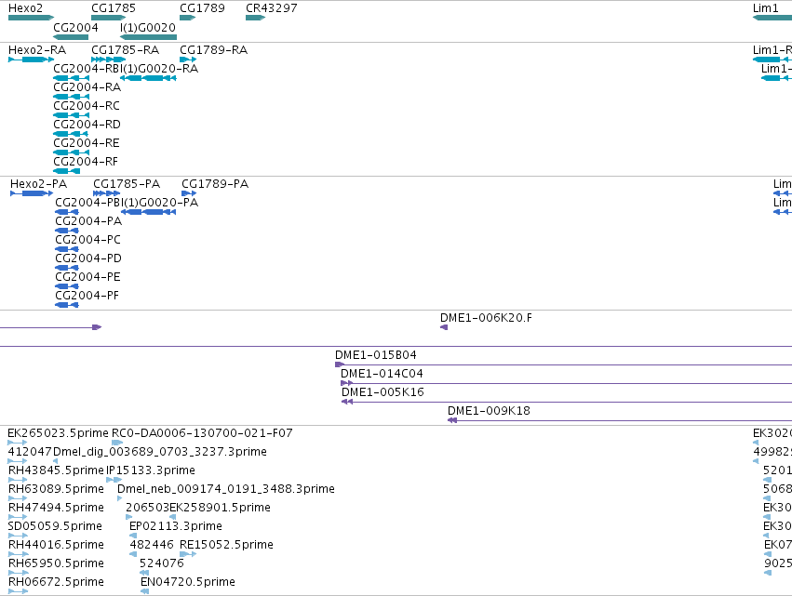The image size is (792, 596).
Task: Select the DME1-014C04 BAC start arrows
Action: point(347,383)
